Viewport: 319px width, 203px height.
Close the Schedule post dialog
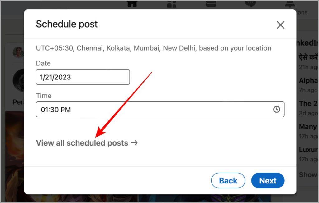coord(280,25)
